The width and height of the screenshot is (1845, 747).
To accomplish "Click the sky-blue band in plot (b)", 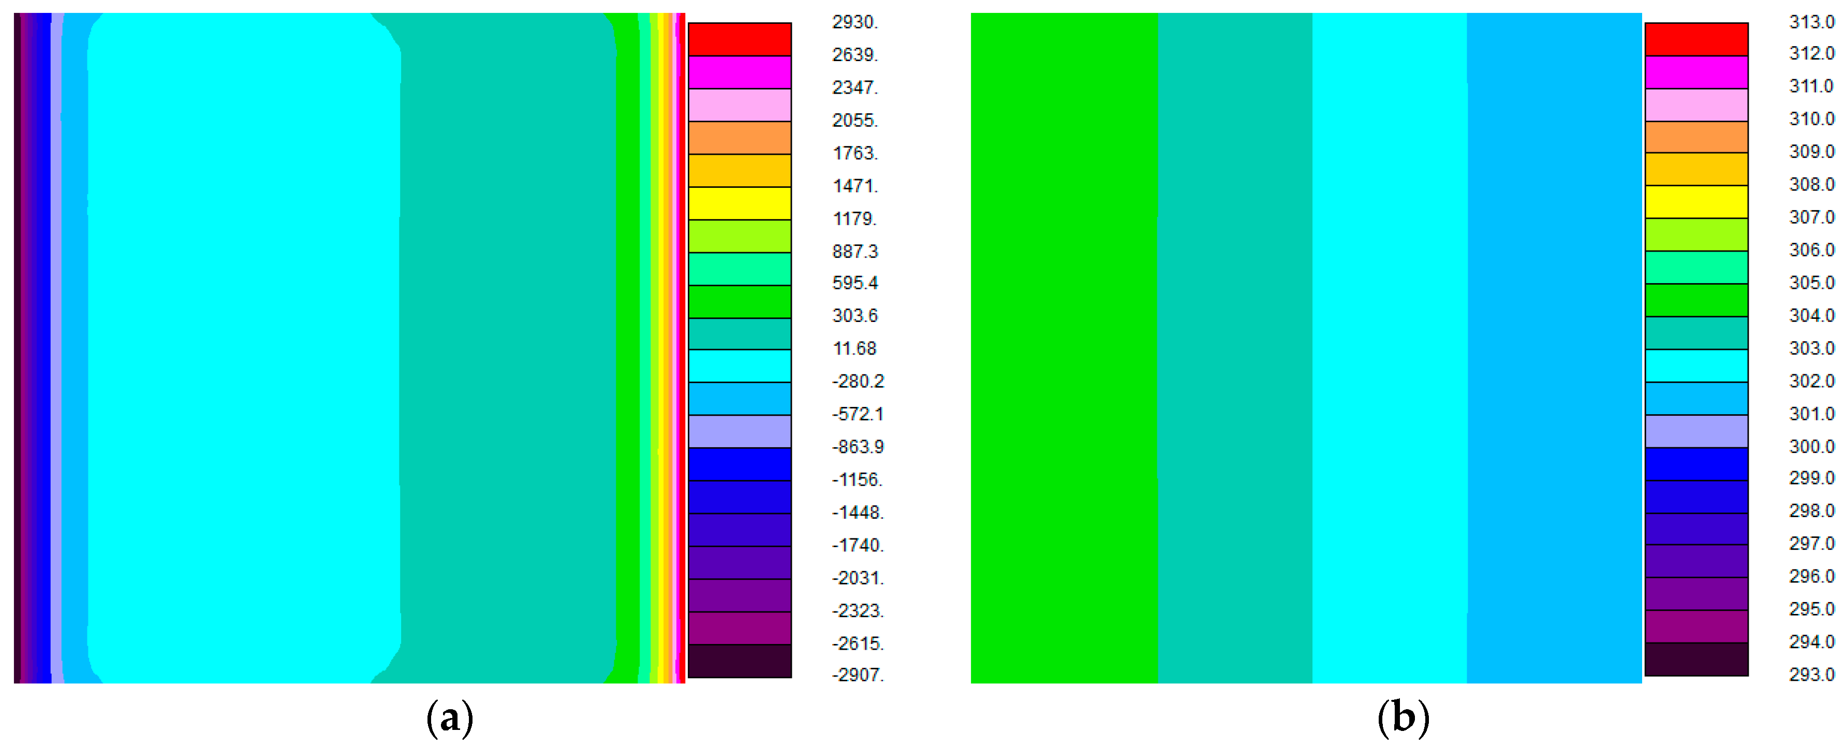I will click(x=1554, y=347).
